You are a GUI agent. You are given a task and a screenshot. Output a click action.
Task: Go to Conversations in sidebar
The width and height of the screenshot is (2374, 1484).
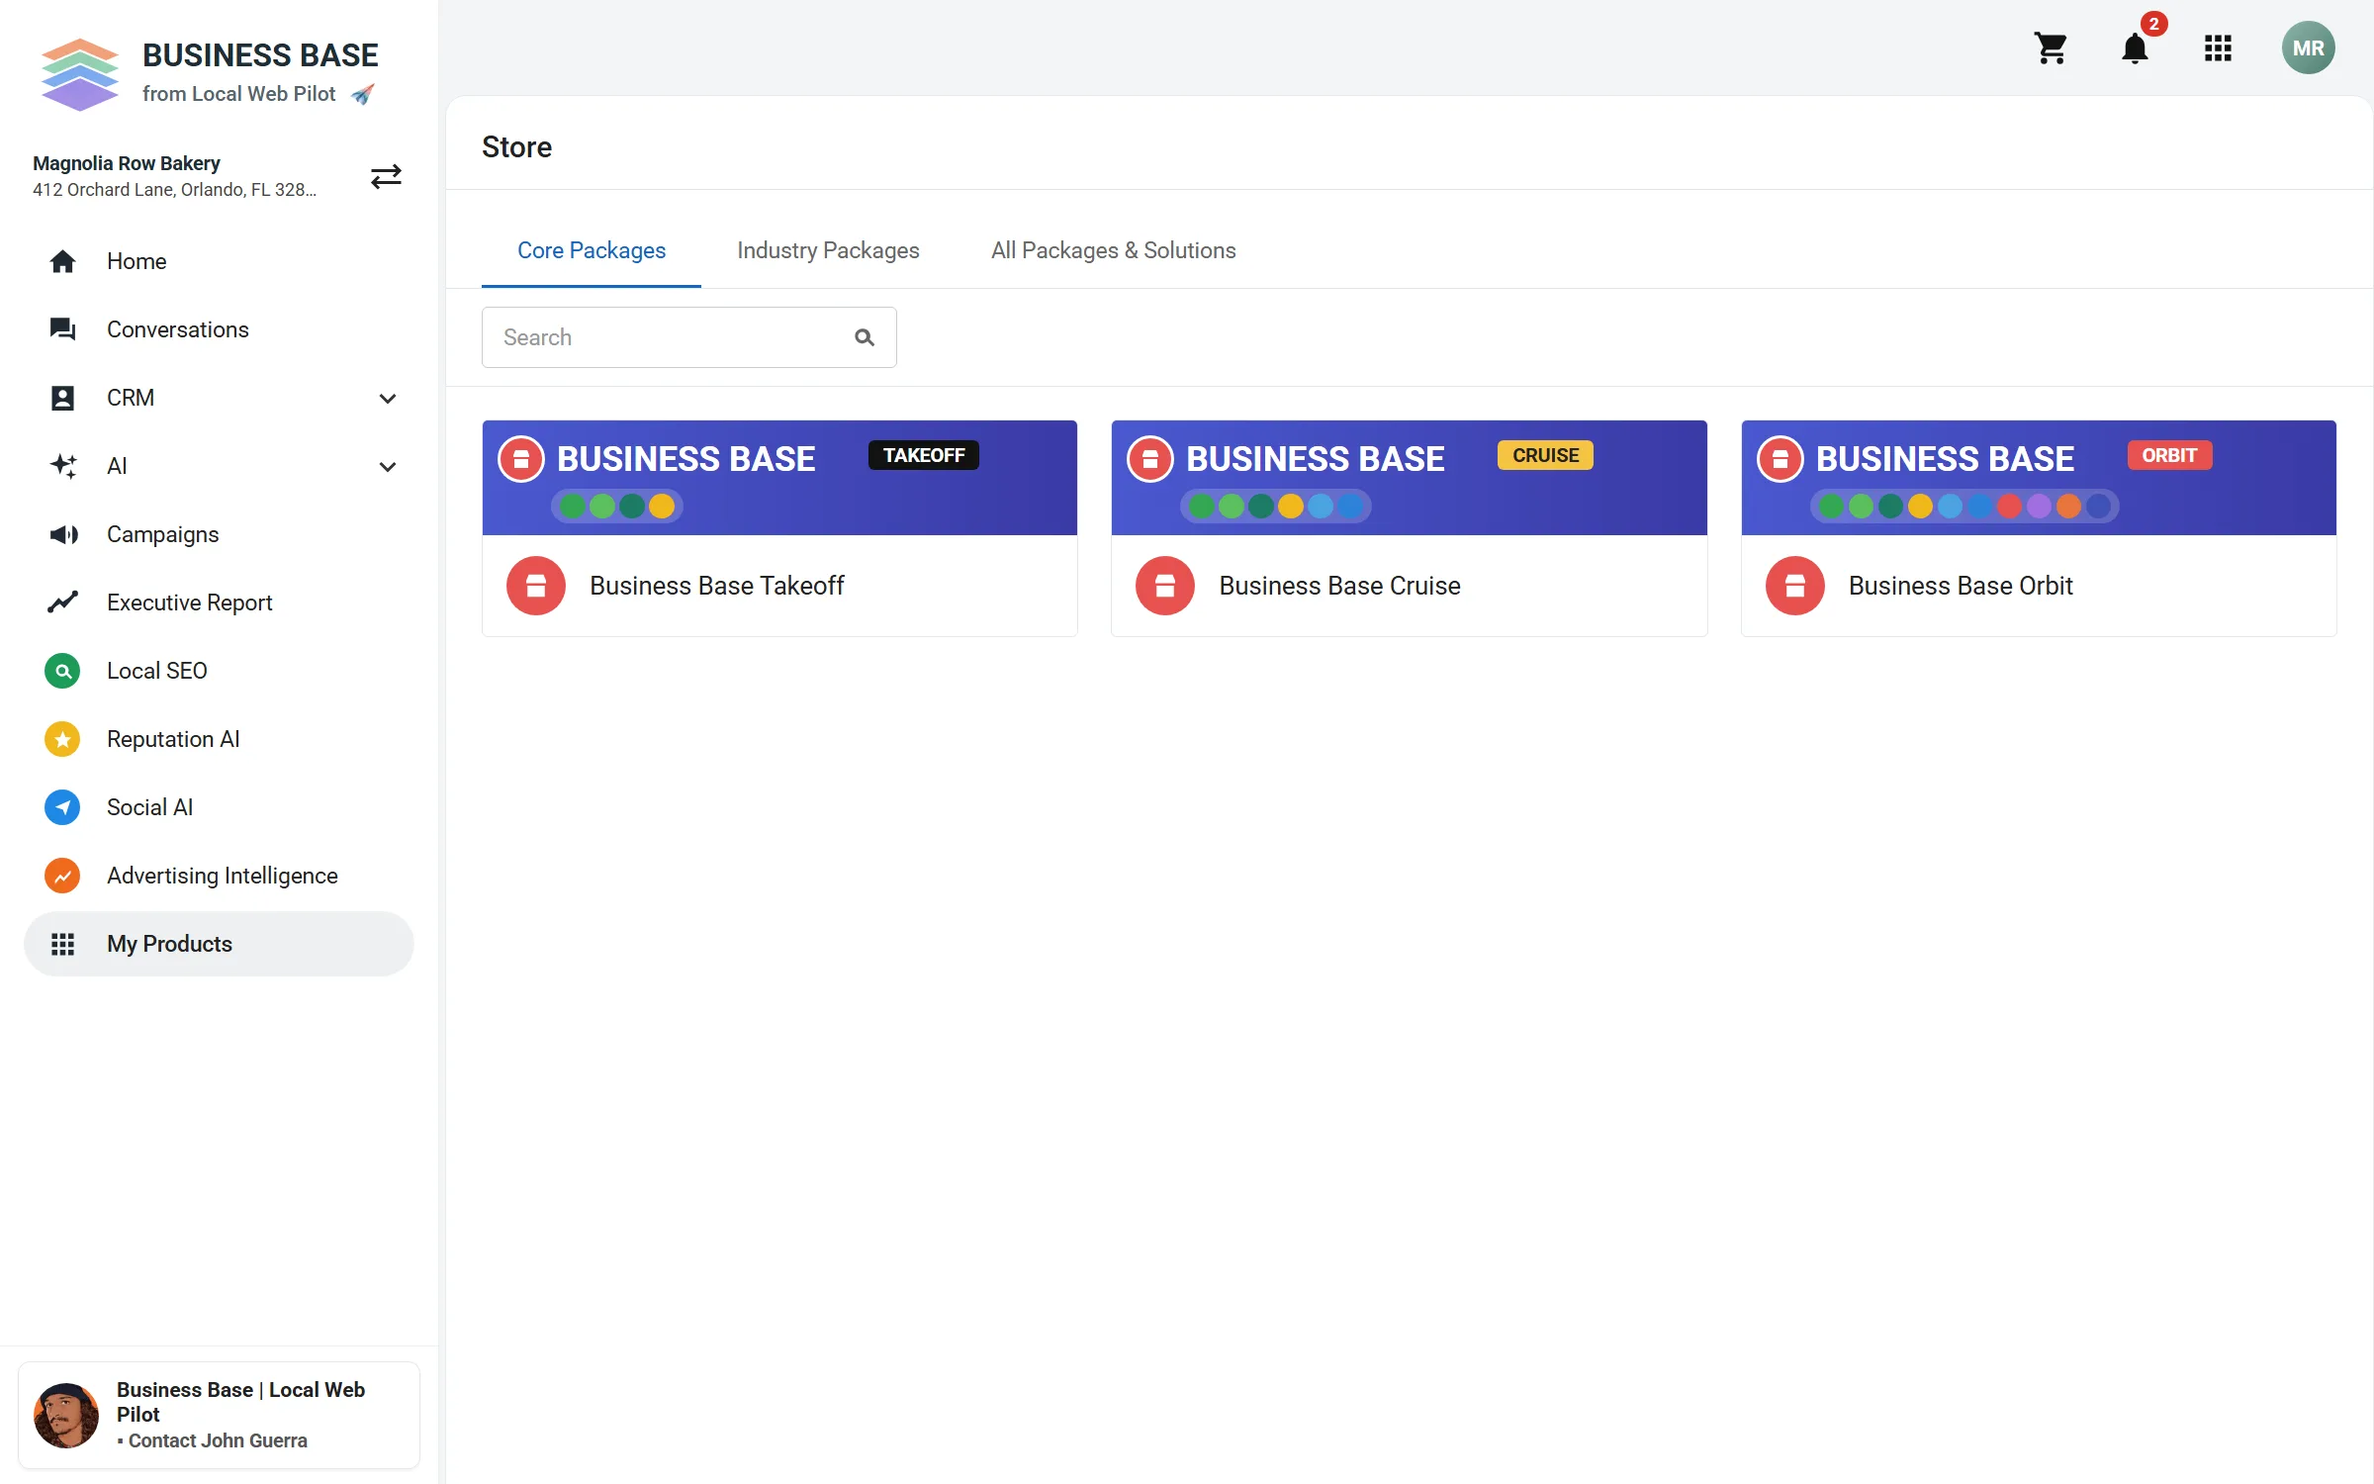pyautogui.click(x=219, y=329)
